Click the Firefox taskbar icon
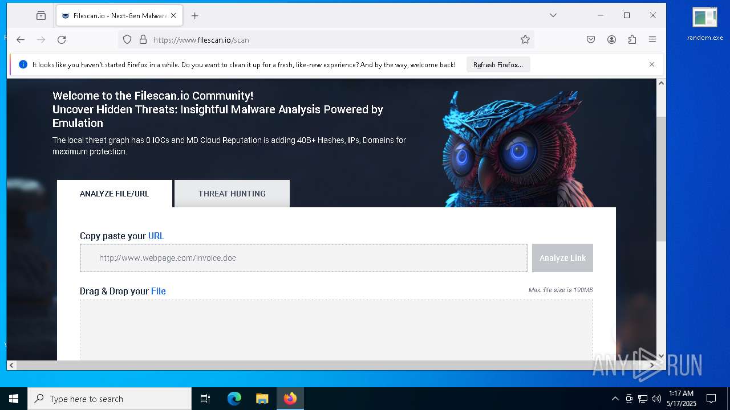 [x=290, y=399]
